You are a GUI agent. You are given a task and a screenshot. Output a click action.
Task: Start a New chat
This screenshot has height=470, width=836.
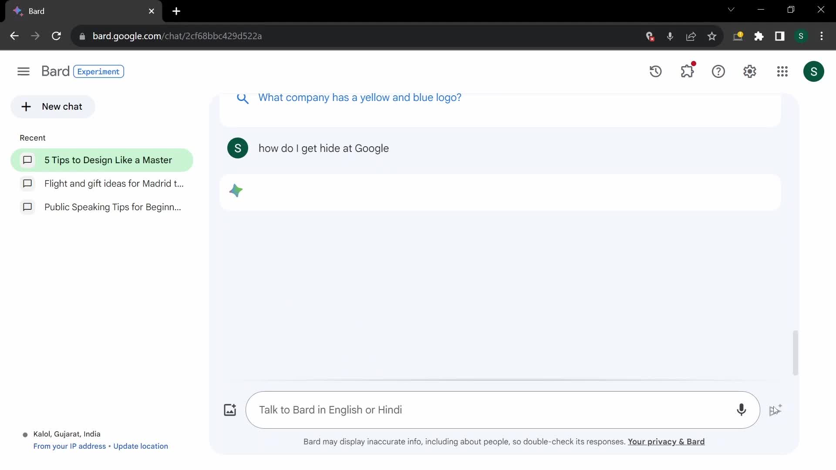point(53,107)
